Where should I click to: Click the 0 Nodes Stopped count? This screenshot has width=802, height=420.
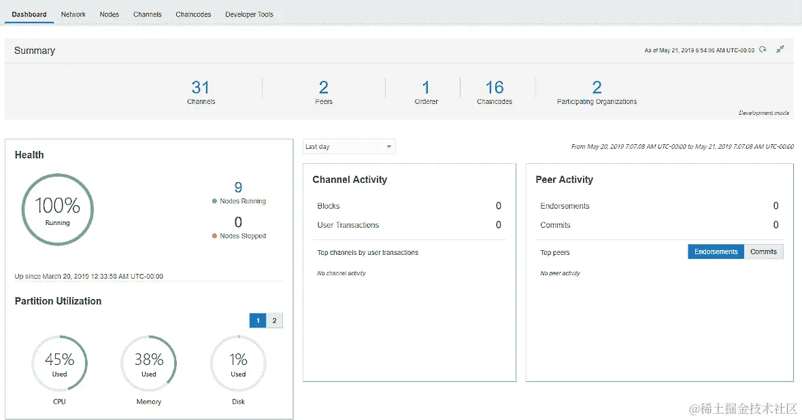coord(238,222)
